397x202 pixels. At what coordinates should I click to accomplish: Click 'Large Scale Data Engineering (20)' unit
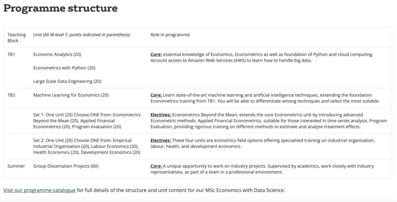(67, 81)
